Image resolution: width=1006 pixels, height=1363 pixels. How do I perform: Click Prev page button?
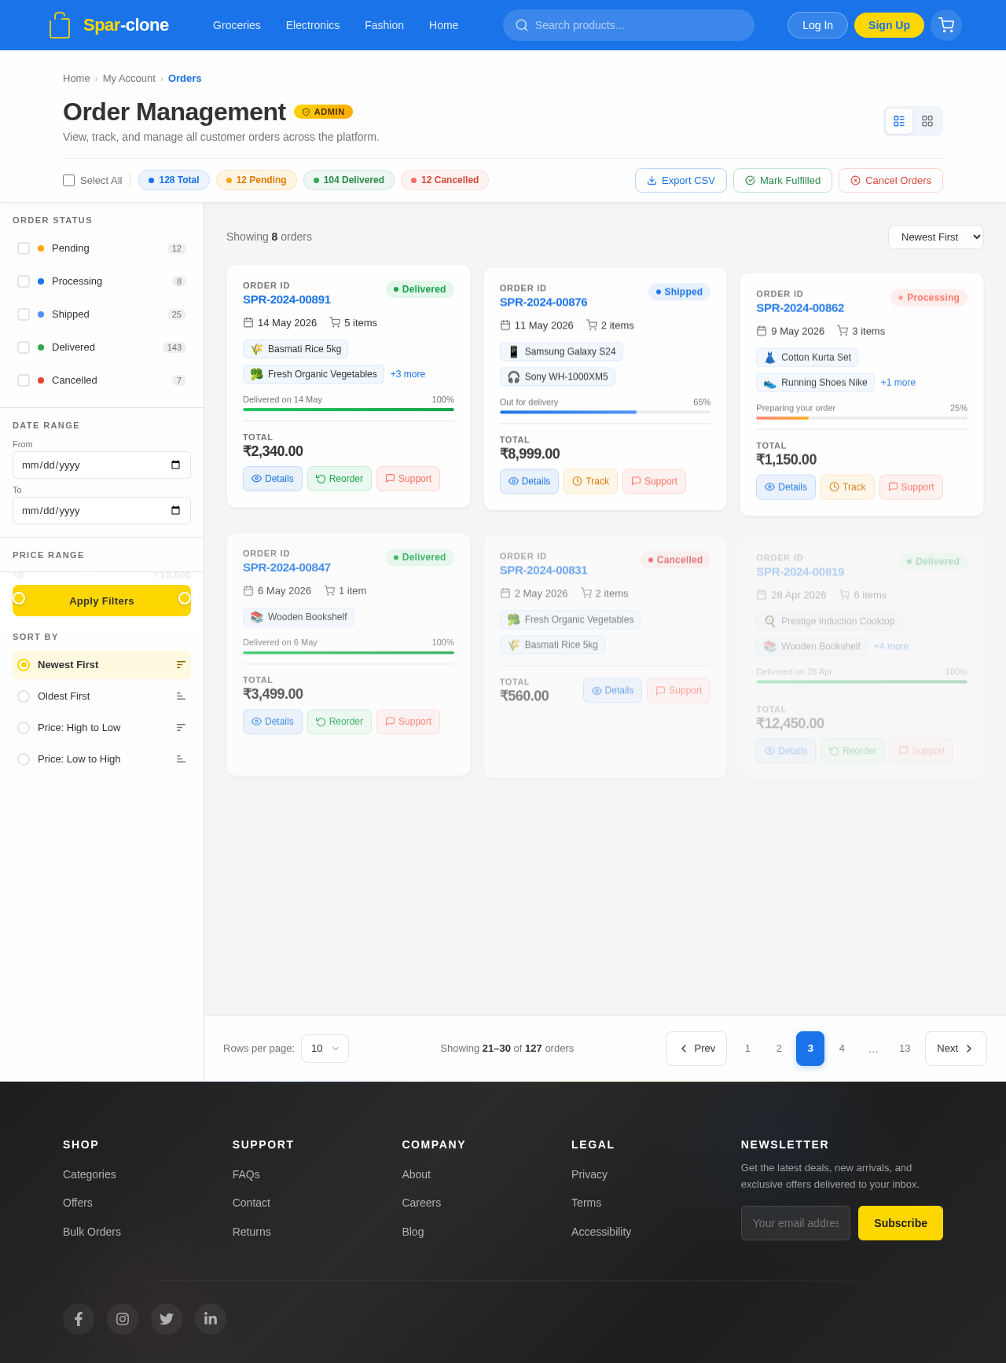click(x=696, y=1049)
